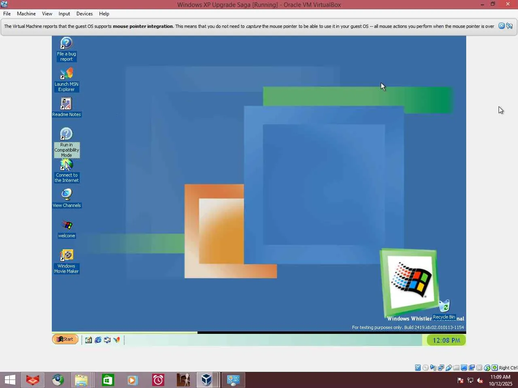
Task: Click the network adapter status indicator
Action: point(441,367)
